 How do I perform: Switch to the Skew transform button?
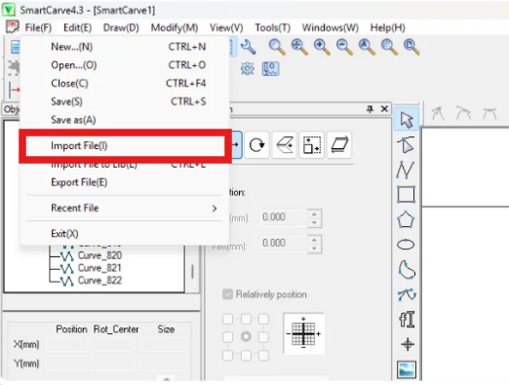(x=339, y=145)
